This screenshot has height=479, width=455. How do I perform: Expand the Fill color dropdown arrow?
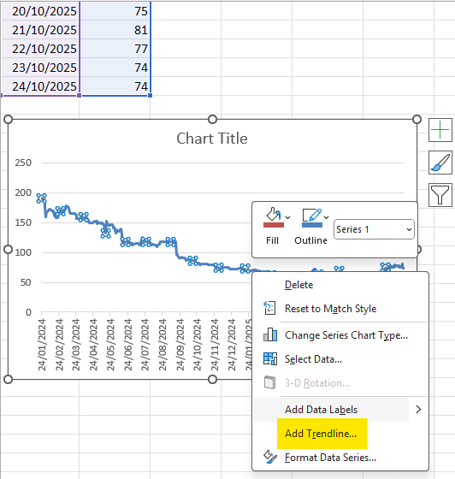pyautogui.click(x=287, y=217)
